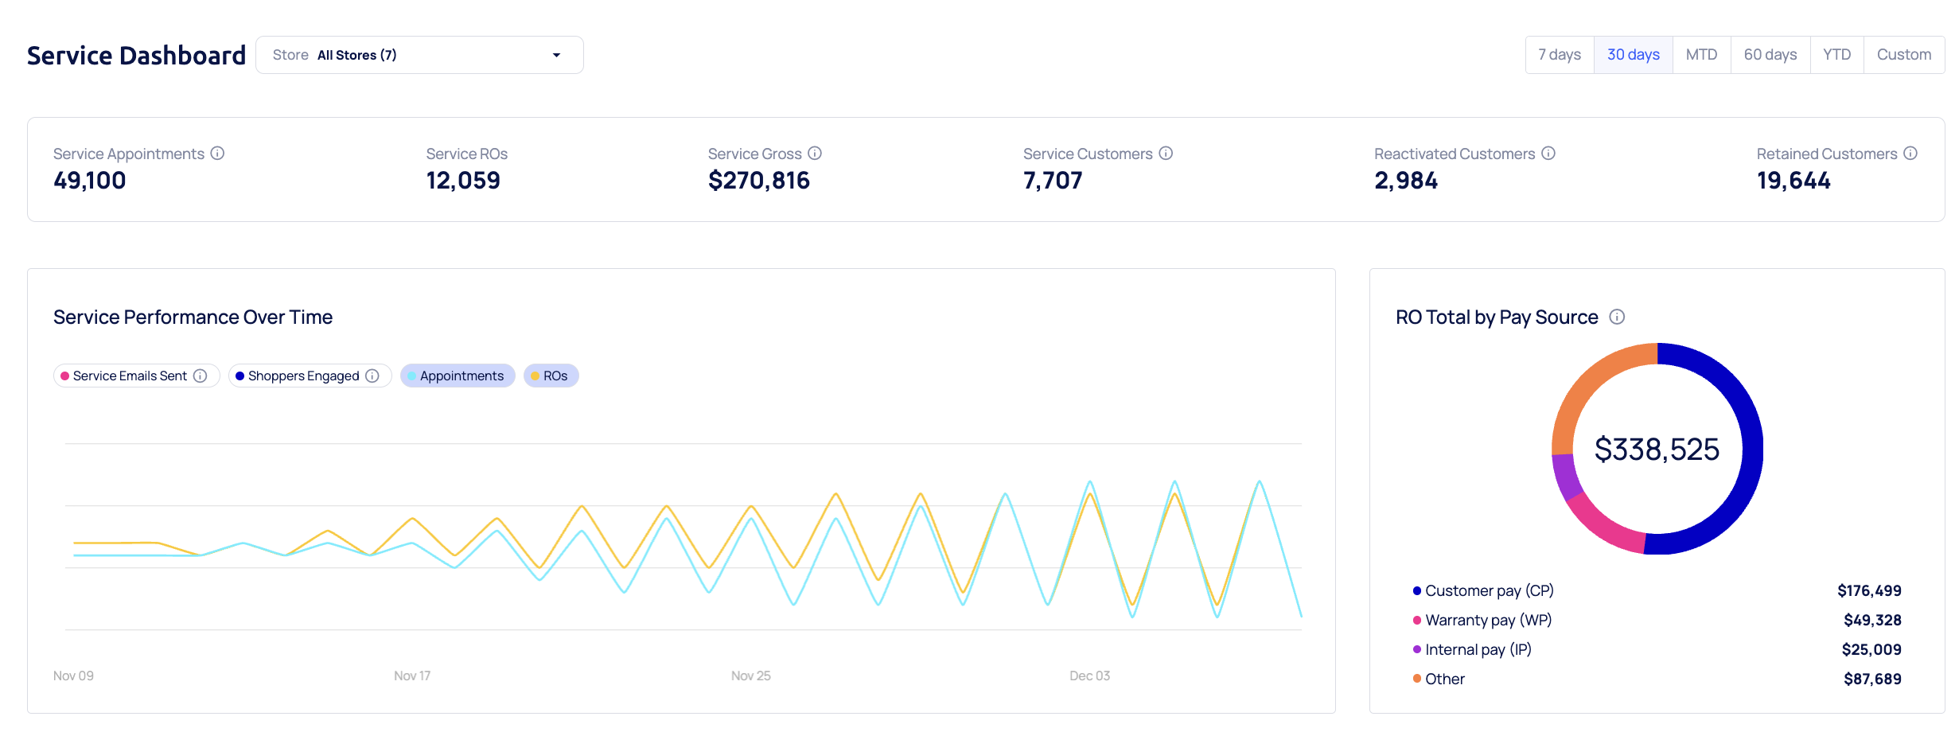
Task: Hide the ROs chart series
Action: [x=551, y=376]
